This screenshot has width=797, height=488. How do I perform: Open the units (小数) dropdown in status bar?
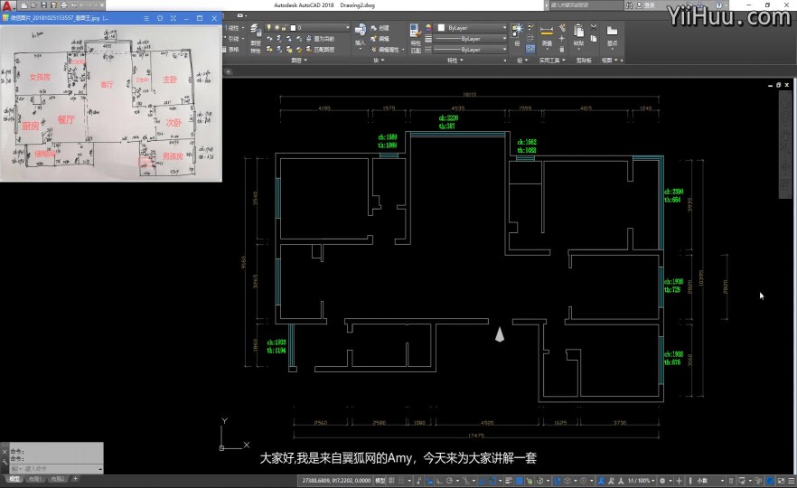pos(710,481)
